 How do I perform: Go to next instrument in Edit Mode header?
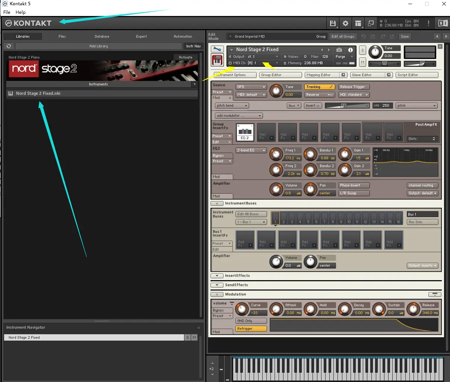point(446,36)
